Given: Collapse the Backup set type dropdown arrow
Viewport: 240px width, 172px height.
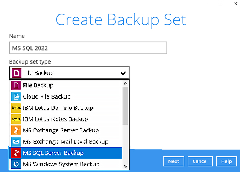Looking at the screenshot, I should click(123, 73).
